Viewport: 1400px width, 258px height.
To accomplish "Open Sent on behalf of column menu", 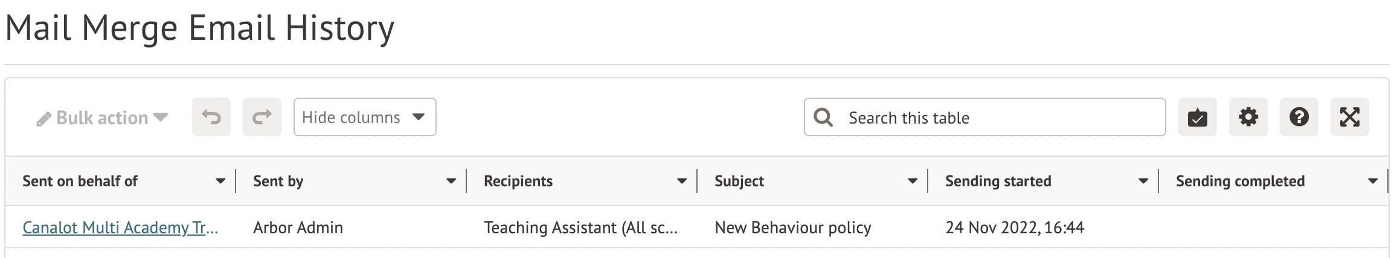I will 220,181.
